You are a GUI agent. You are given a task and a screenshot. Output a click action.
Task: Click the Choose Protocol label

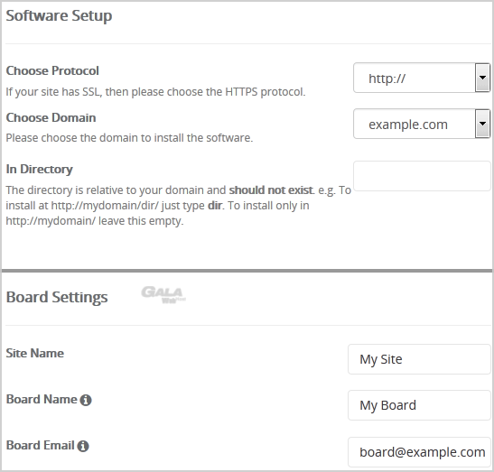tap(52, 71)
